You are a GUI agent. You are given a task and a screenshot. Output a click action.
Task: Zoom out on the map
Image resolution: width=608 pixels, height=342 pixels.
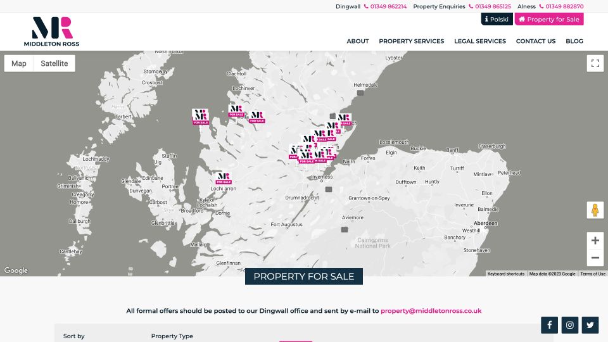[x=595, y=258]
